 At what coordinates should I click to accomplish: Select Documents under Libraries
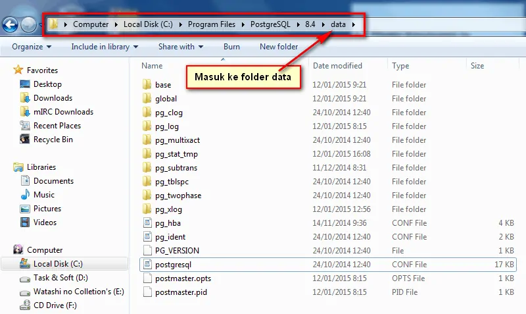[53, 180]
